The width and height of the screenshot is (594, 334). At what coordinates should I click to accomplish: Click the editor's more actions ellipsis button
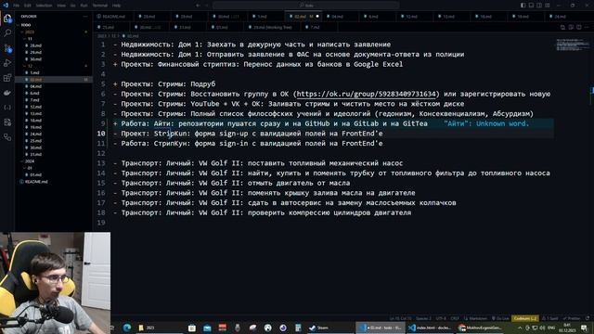pyautogui.click(x=587, y=27)
